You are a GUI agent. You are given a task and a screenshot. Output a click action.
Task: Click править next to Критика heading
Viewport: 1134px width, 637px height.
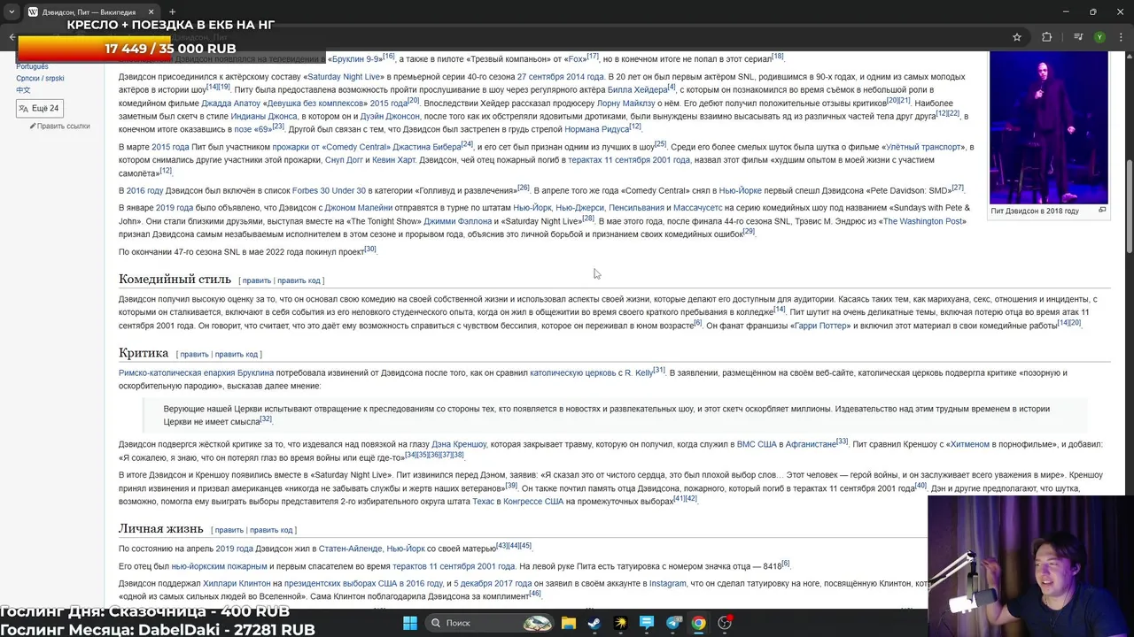click(x=194, y=354)
